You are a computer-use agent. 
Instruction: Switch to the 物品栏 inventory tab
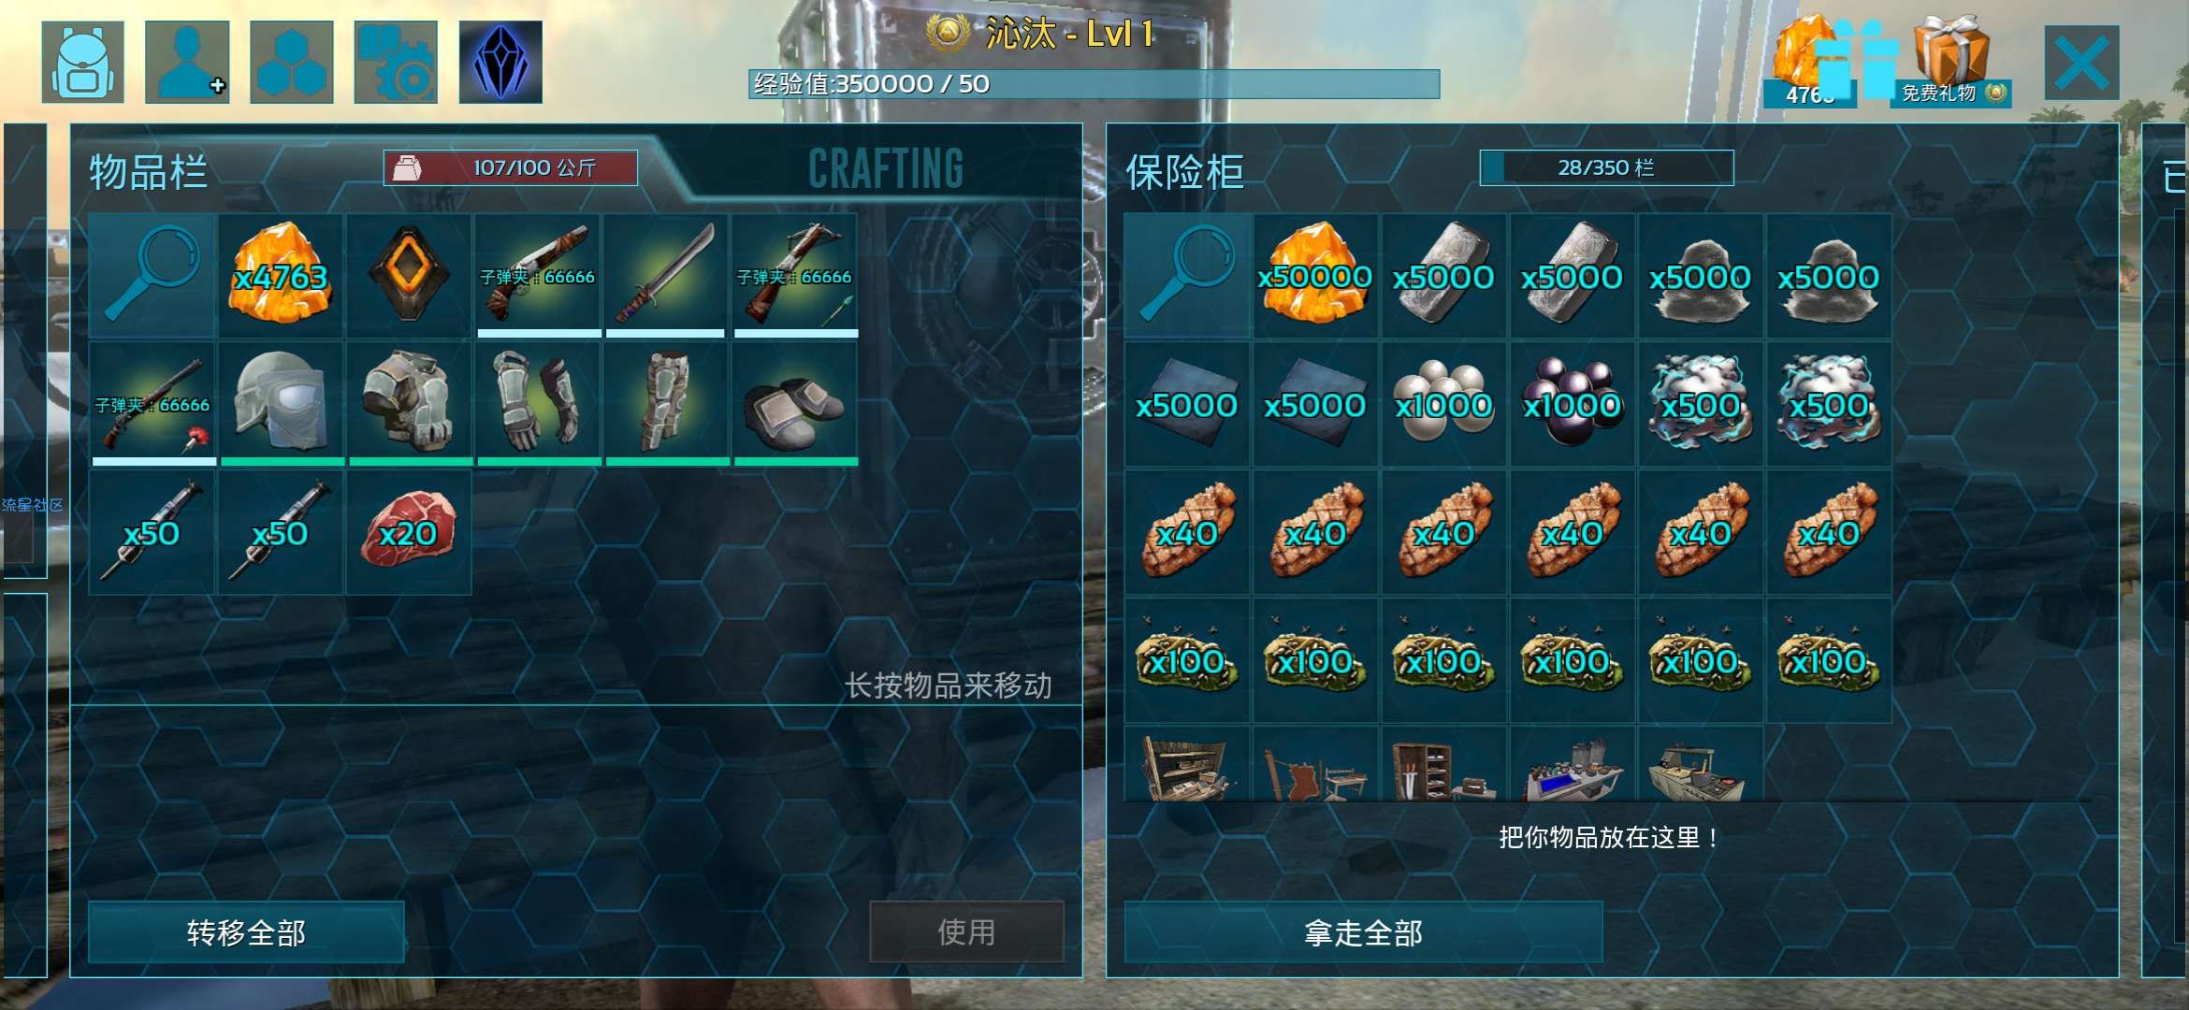(x=148, y=172)
